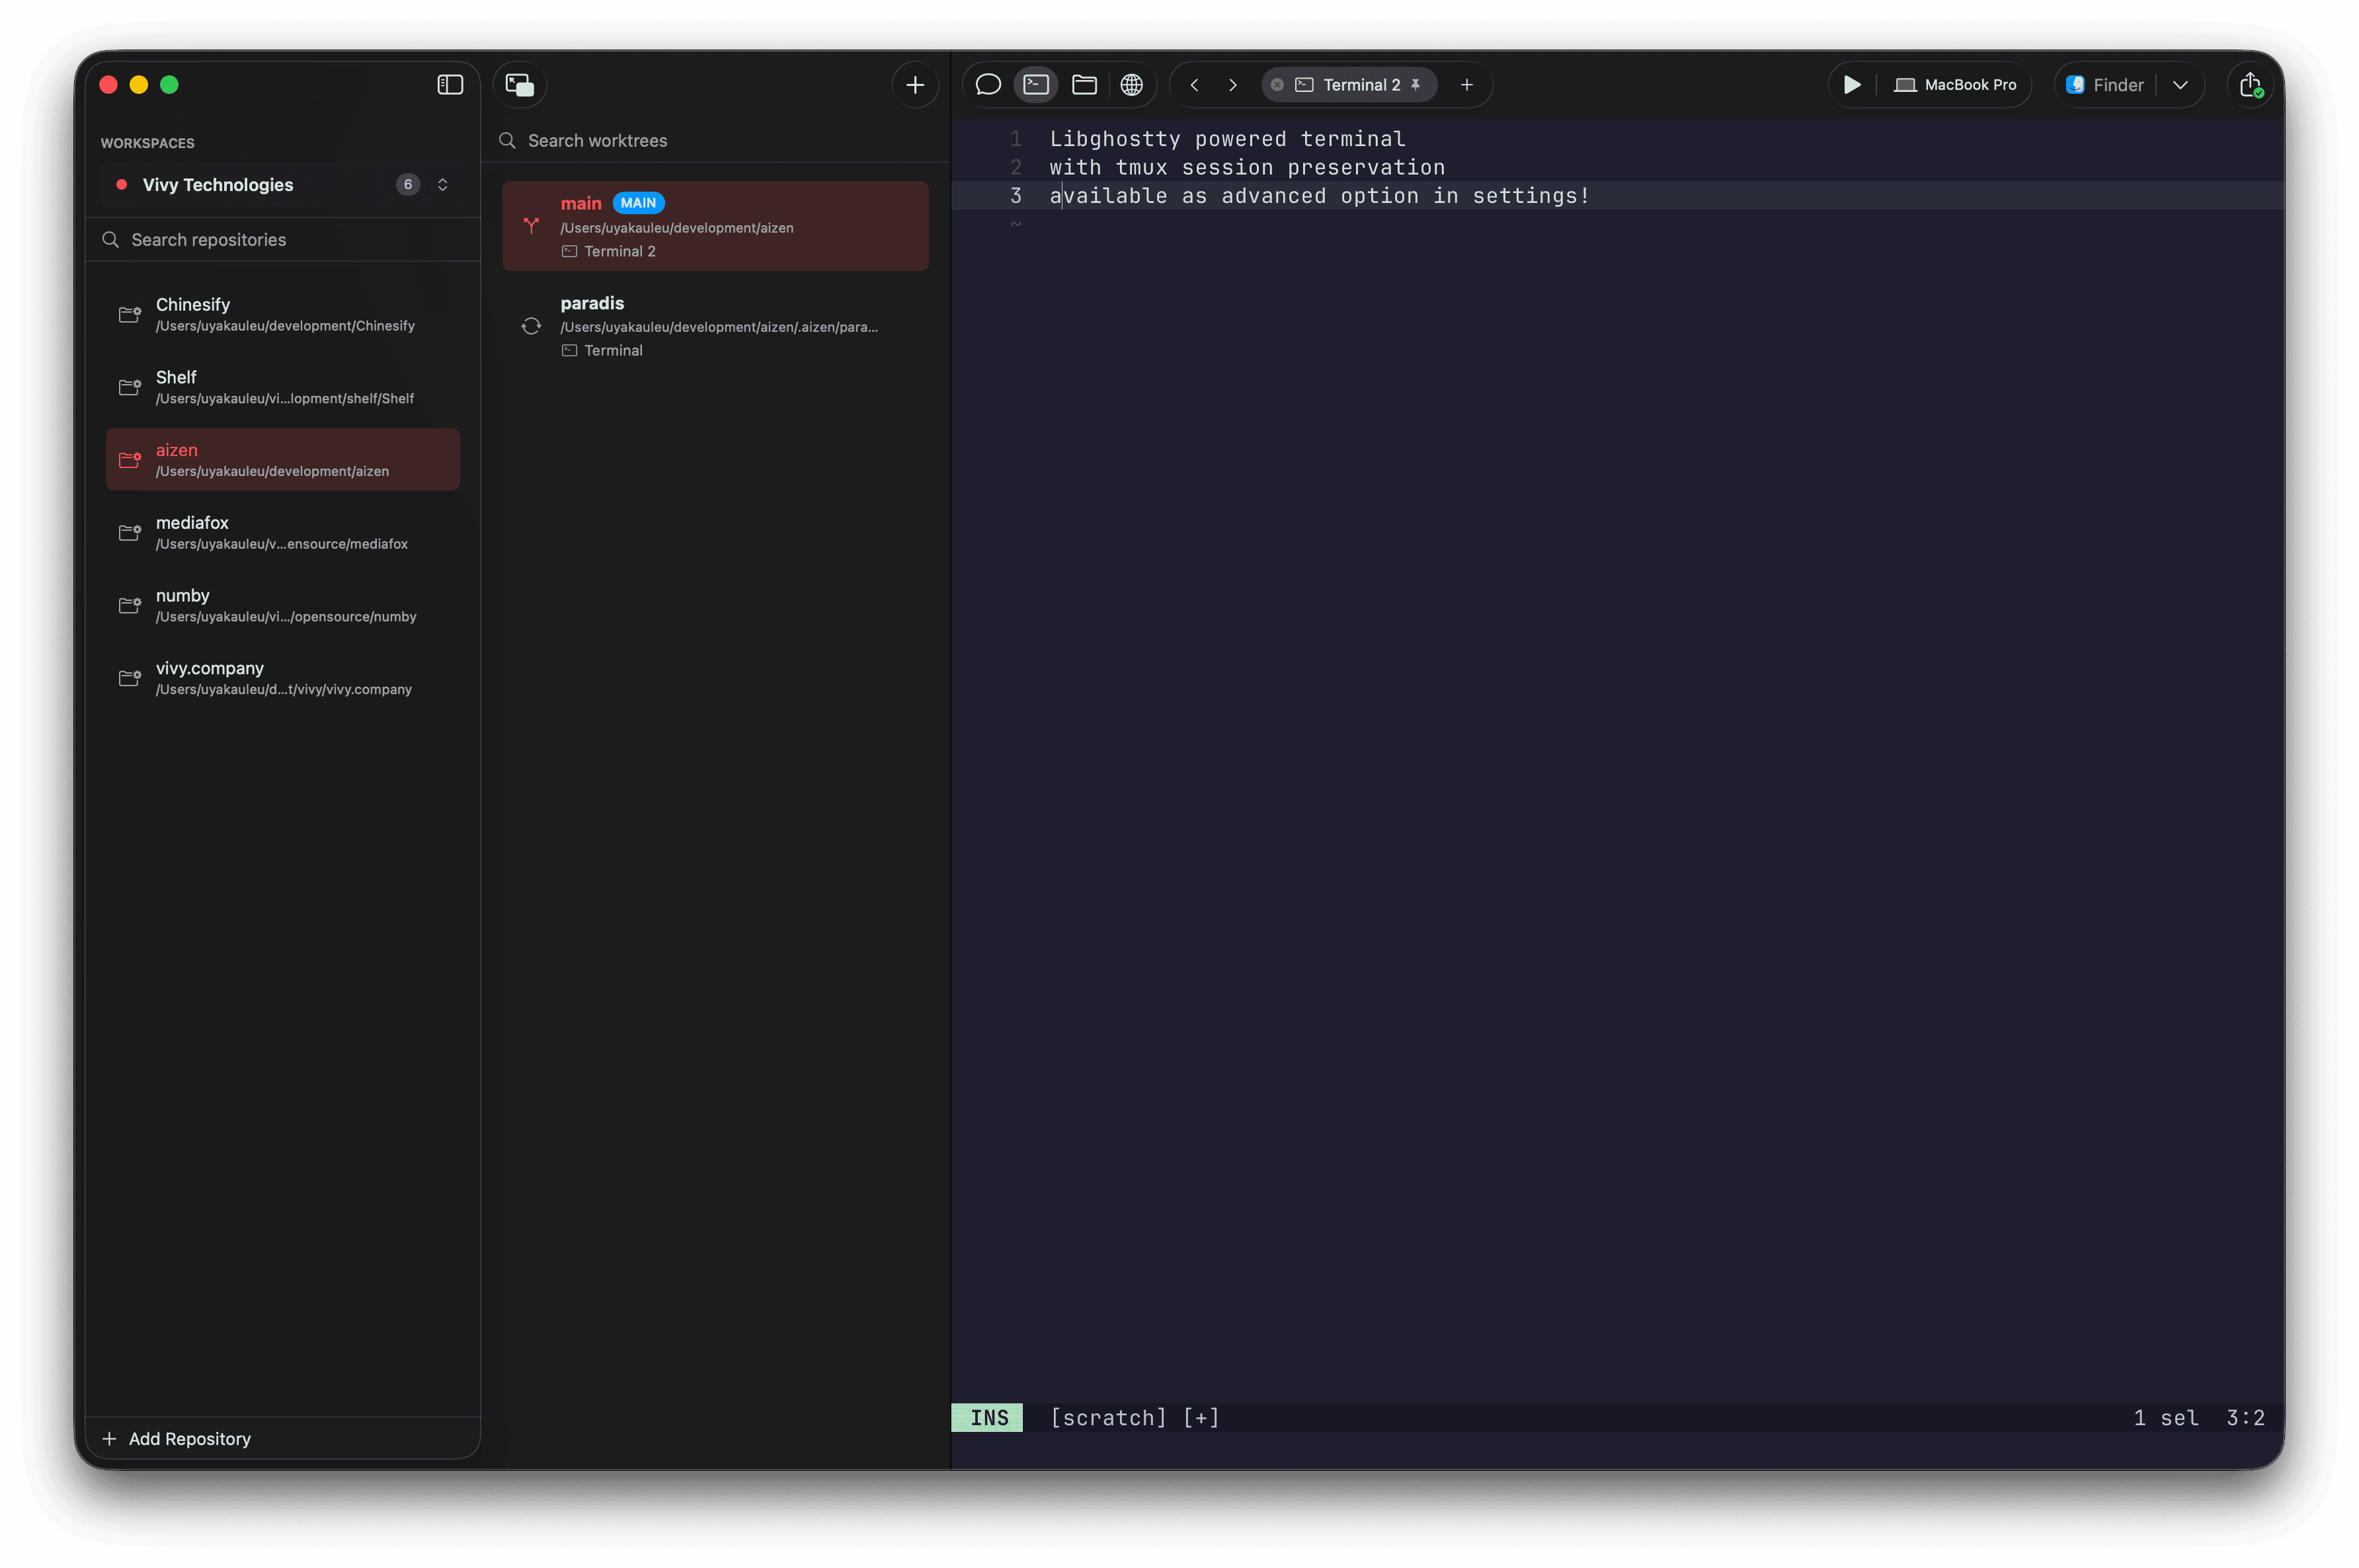Click the share/export icon in the top right

point(2250,84)
